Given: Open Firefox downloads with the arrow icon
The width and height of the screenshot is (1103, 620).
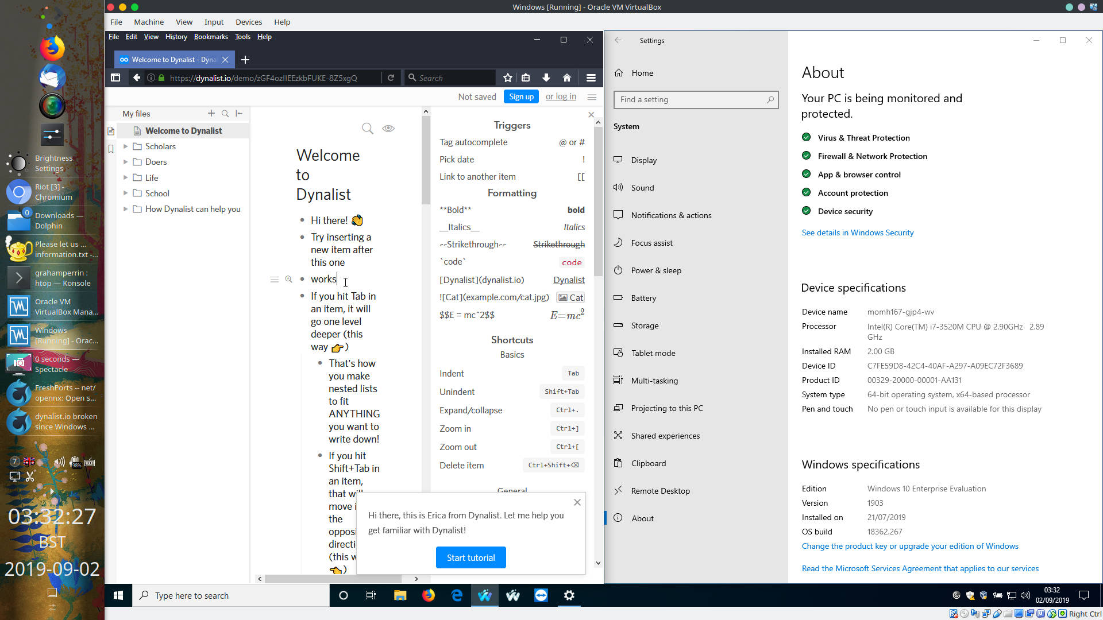Looking at the screenshot, I should point(546,77).
